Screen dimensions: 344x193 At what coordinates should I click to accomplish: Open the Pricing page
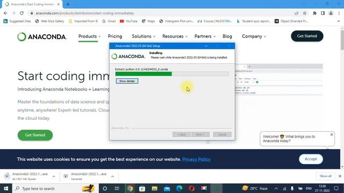pyautogui.click(x=114, y=36)
